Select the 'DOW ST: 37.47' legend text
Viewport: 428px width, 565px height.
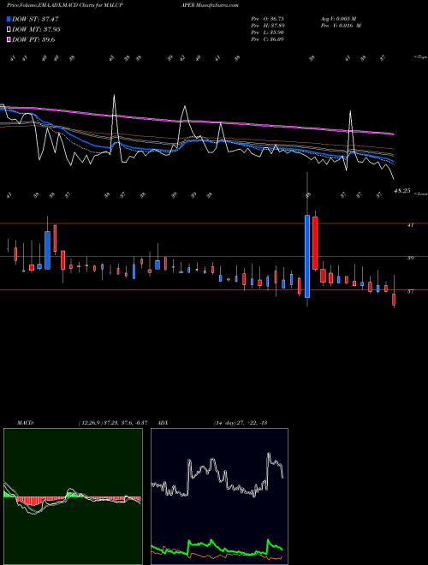35,19
